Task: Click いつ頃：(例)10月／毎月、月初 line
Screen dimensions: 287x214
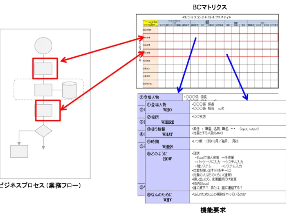Action: pos(215,141)
